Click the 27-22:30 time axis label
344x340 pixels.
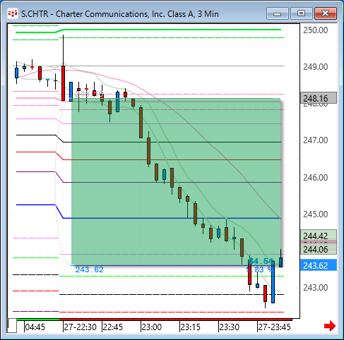coord(80,327)
